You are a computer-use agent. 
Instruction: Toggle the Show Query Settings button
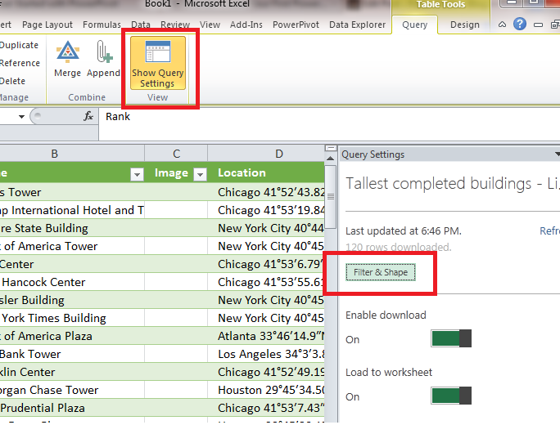point(158,63)
